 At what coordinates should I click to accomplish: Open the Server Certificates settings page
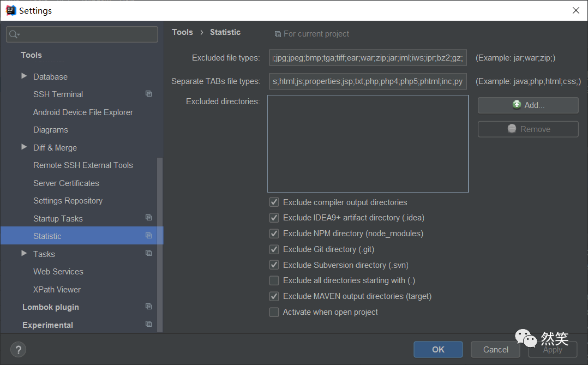point(66,183)
